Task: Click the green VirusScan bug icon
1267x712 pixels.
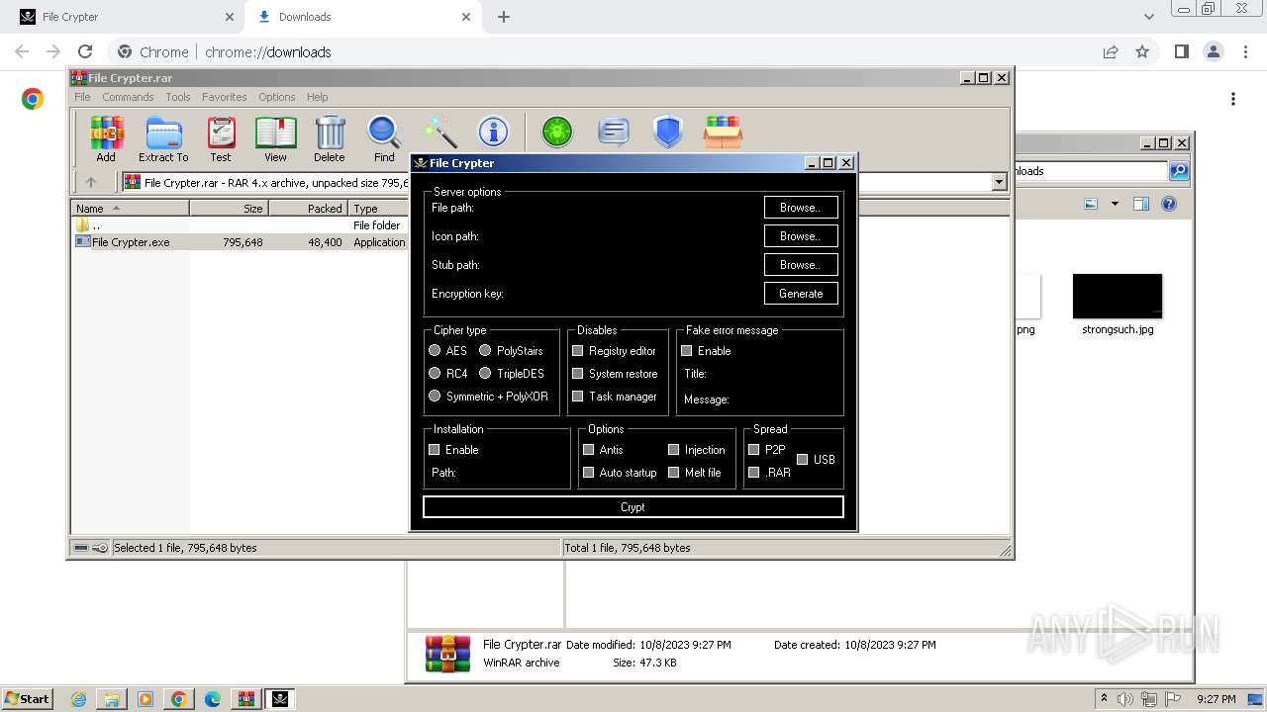Action: pyautogui.click(x=557, y=132)
